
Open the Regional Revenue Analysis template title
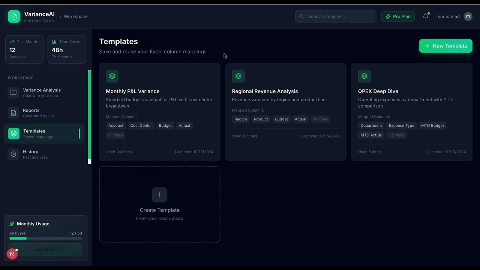pyautogui.click(x=265, y=91)
